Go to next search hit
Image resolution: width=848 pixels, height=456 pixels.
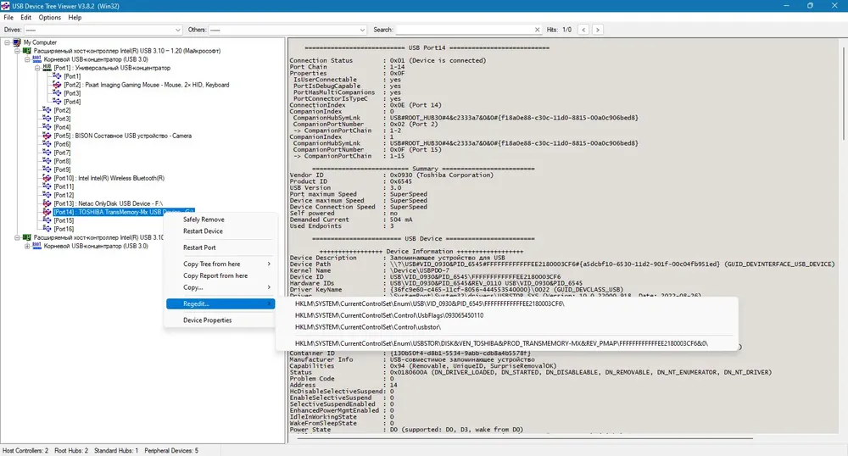598,30
